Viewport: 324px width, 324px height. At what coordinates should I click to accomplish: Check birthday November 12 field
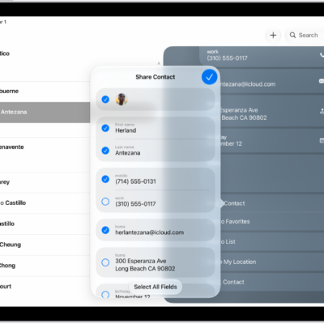105,294
